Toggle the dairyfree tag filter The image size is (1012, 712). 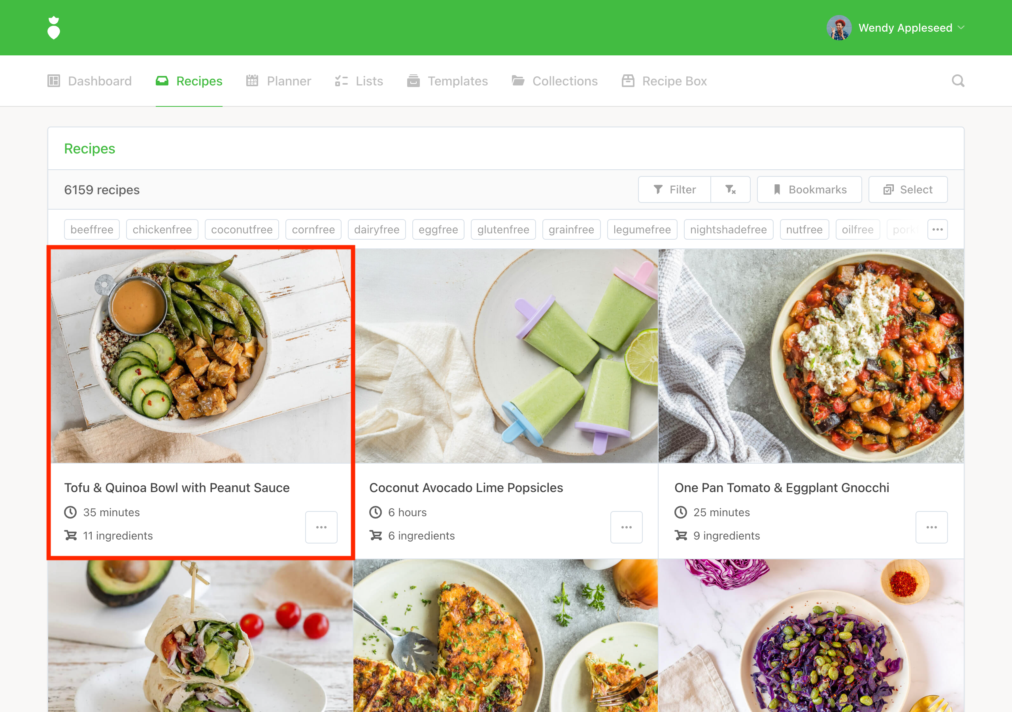coord(376,229)
